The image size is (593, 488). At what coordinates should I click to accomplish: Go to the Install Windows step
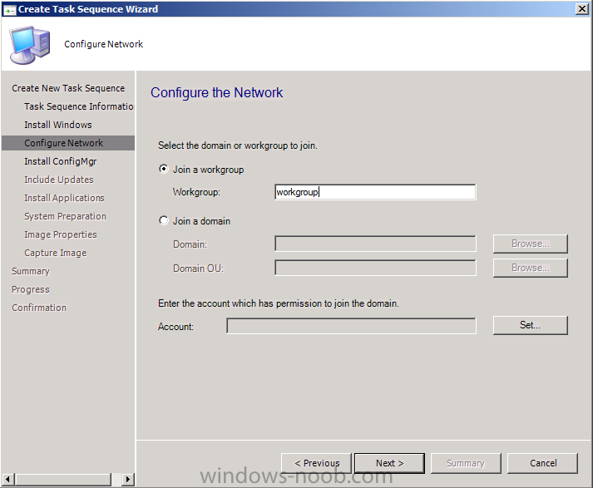[58, 125]
